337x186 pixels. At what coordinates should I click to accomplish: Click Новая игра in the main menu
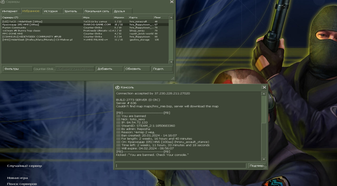(x=17, y=178)
